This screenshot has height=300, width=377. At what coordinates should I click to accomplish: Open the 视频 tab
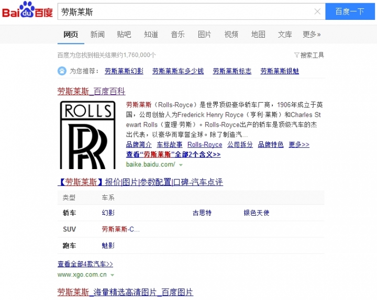(231, 35)
